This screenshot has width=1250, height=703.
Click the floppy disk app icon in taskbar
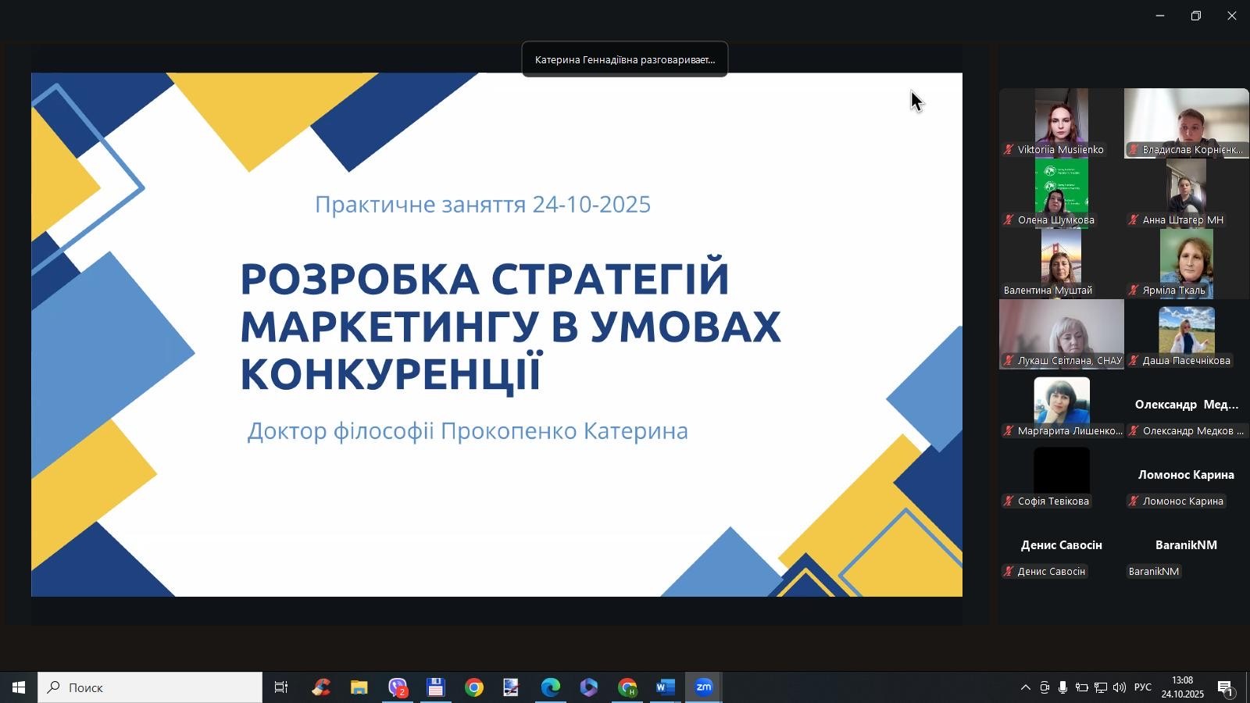435,687
